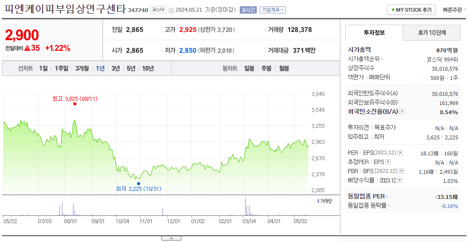Click stock code 347740
The width and height of the screenshot is (468, 242).
(138, 10)
